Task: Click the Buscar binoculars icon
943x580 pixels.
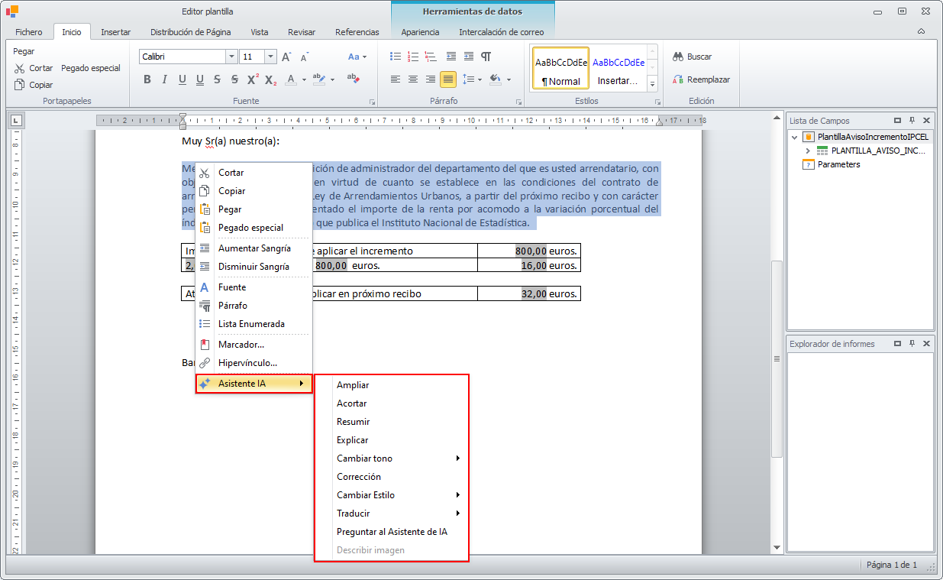Action: [x=678, y=57]
